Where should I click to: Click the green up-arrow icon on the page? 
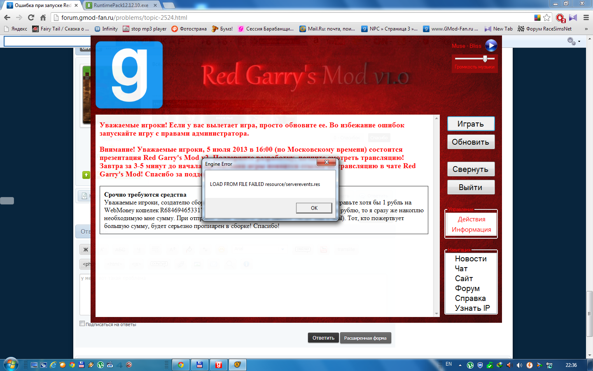click(x=86, y=175)
